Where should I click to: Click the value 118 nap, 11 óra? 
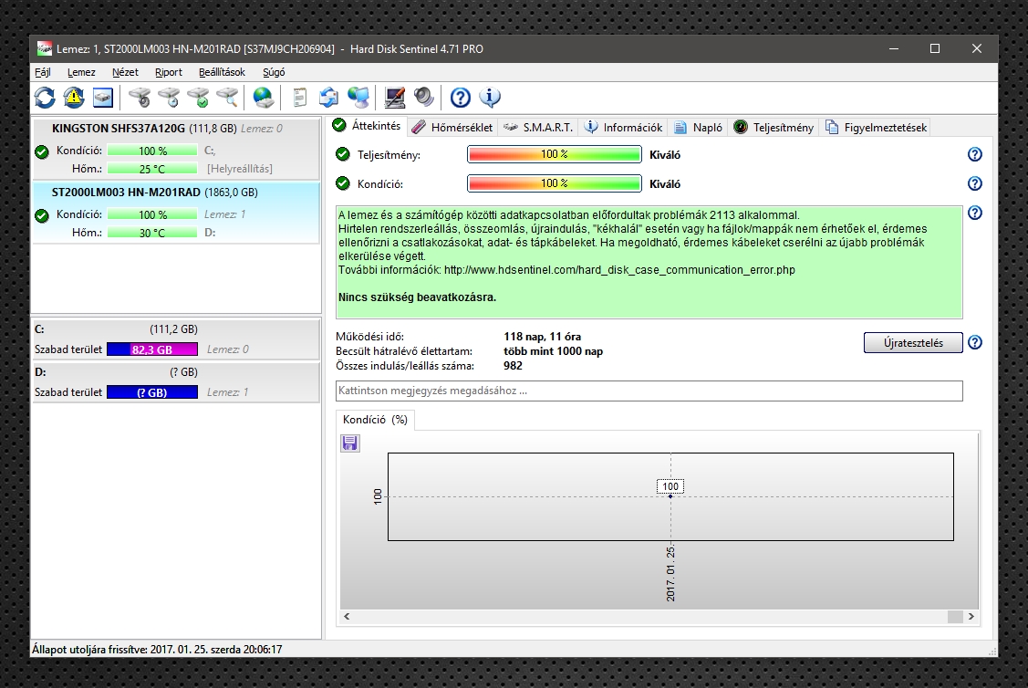click(x=542, y=337)
